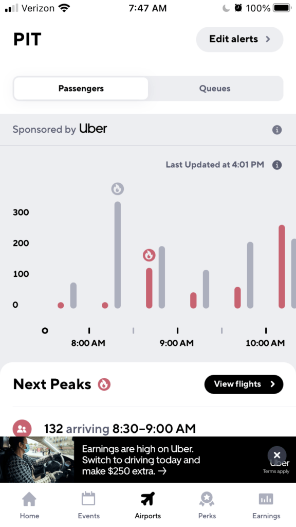The width and height of the screenshot is (296, 527).
Task: Select the 9:00 AM timeline marker
Action: coord(177,343)
